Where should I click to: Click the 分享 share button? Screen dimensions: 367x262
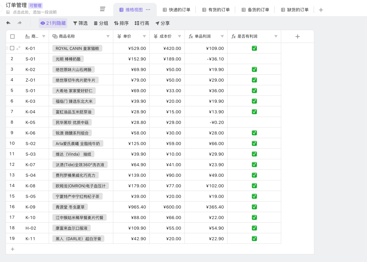click(162, 23)
